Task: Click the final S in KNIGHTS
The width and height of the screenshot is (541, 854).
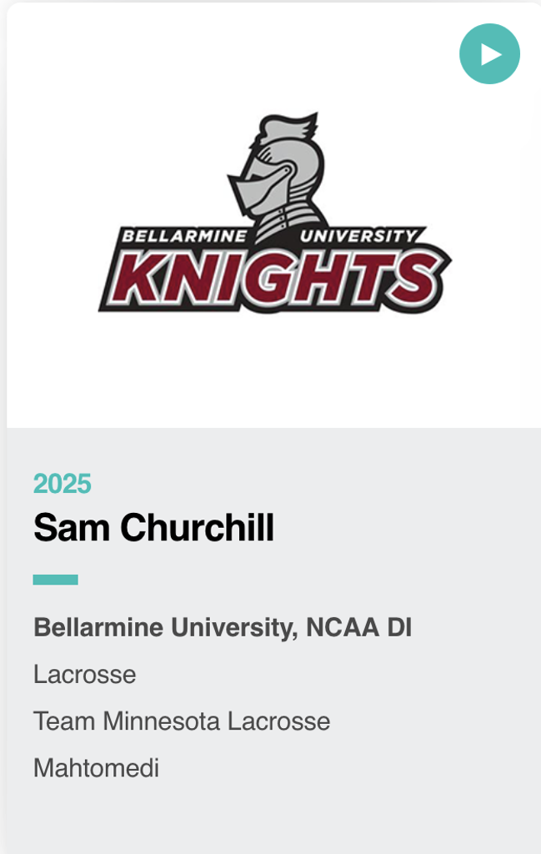Action: click(x=414, y=275)
